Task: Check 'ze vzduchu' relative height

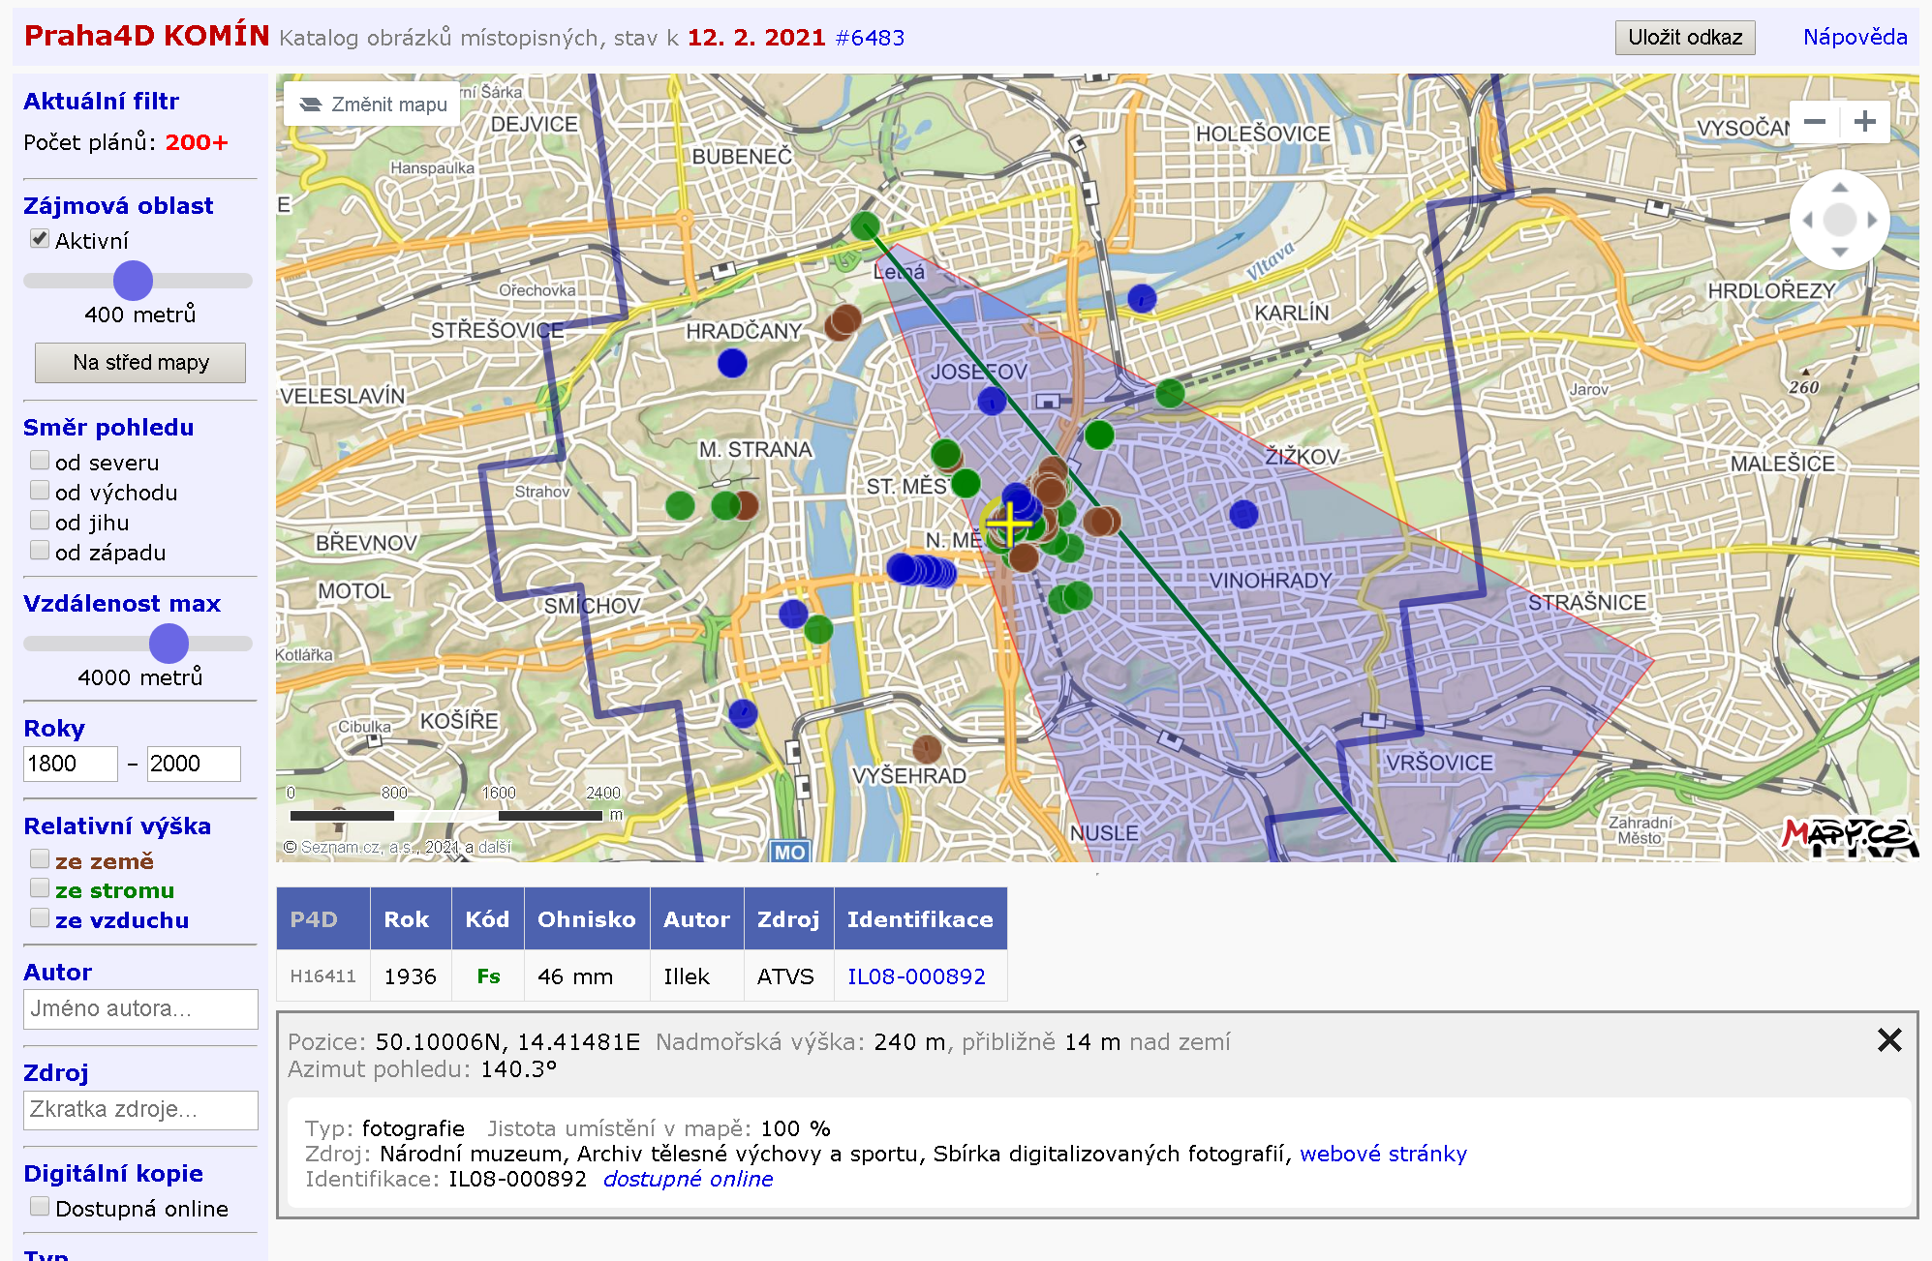Action: coord(40,918)
